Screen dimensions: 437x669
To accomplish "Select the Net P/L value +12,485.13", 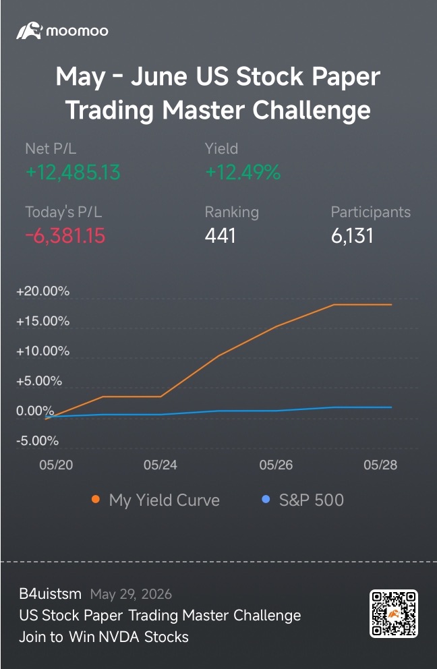I will (x=73, y=173).
